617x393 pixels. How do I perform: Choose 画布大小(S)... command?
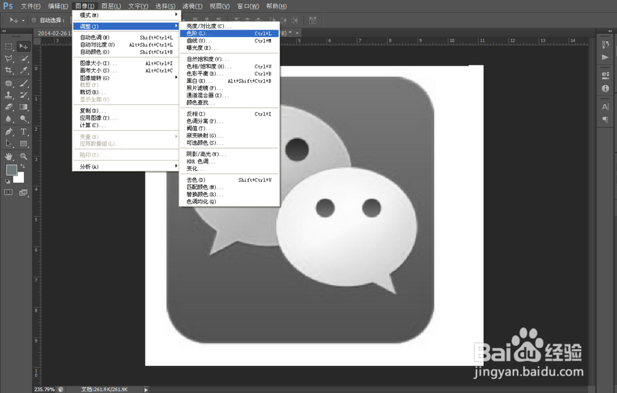coord(126,70)
